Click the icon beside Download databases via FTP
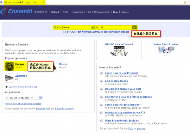190x133 pixels. coord(101,113)
